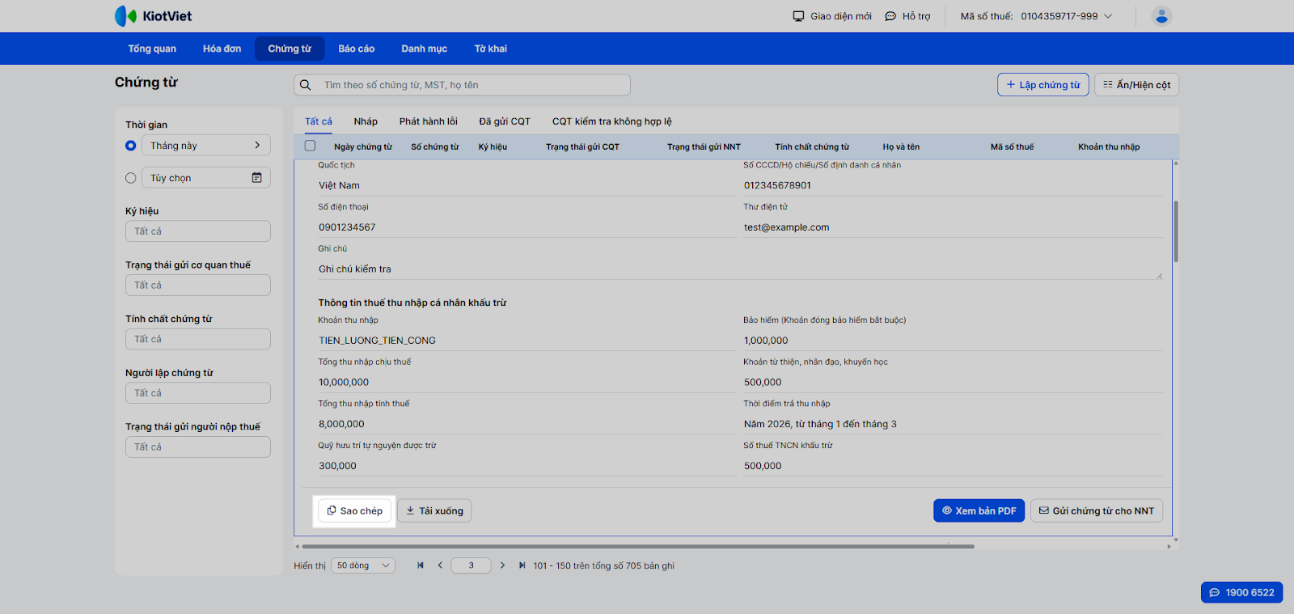The image size is (1294, 614).
Task: Switch to CQT kiểm tra không hợp lệ tab
Action: click(x=612, y=121)
